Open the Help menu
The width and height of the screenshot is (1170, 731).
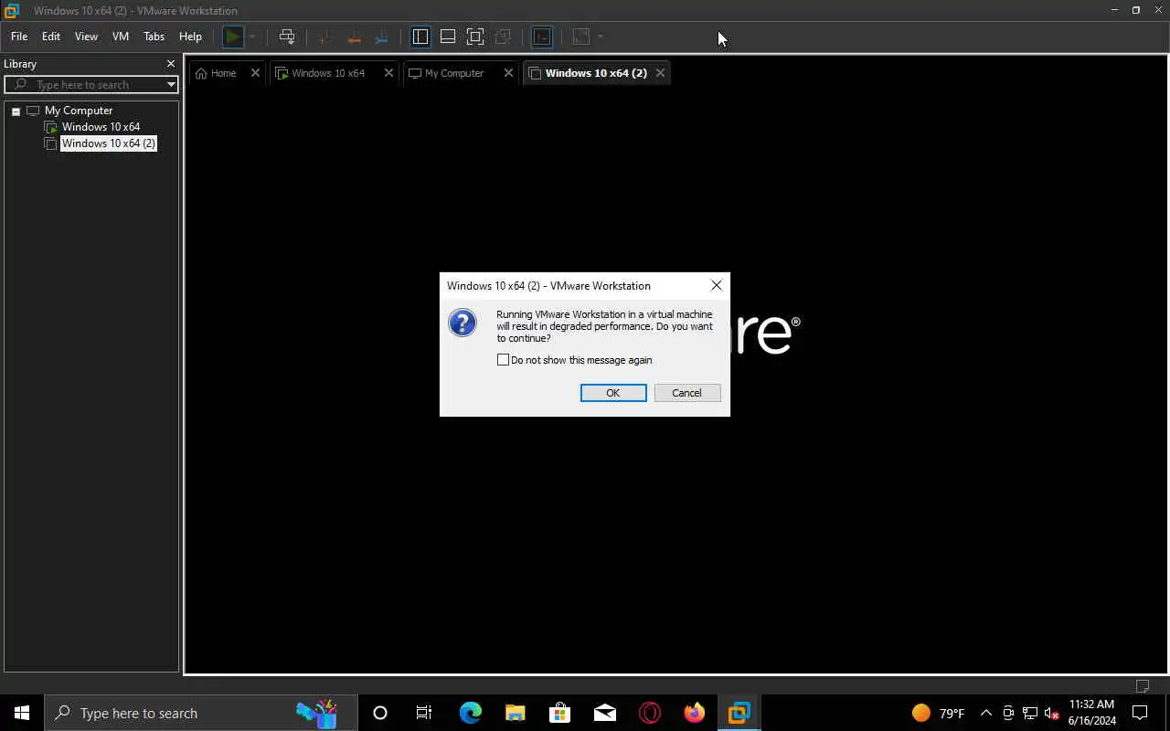[x=190, y=37]
